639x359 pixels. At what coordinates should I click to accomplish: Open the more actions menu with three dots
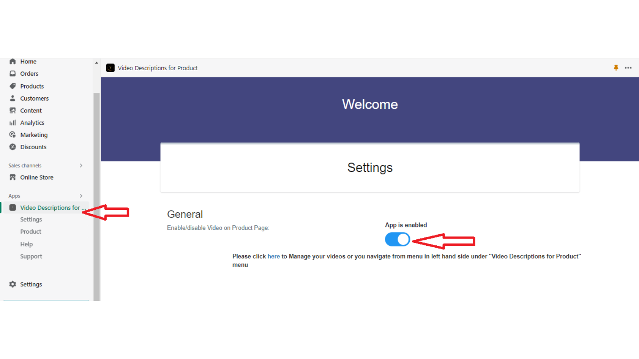[628, 68]
